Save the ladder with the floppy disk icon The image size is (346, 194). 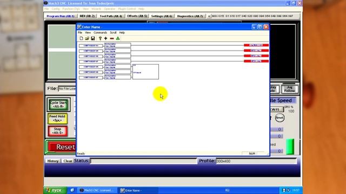click(93, 38)
